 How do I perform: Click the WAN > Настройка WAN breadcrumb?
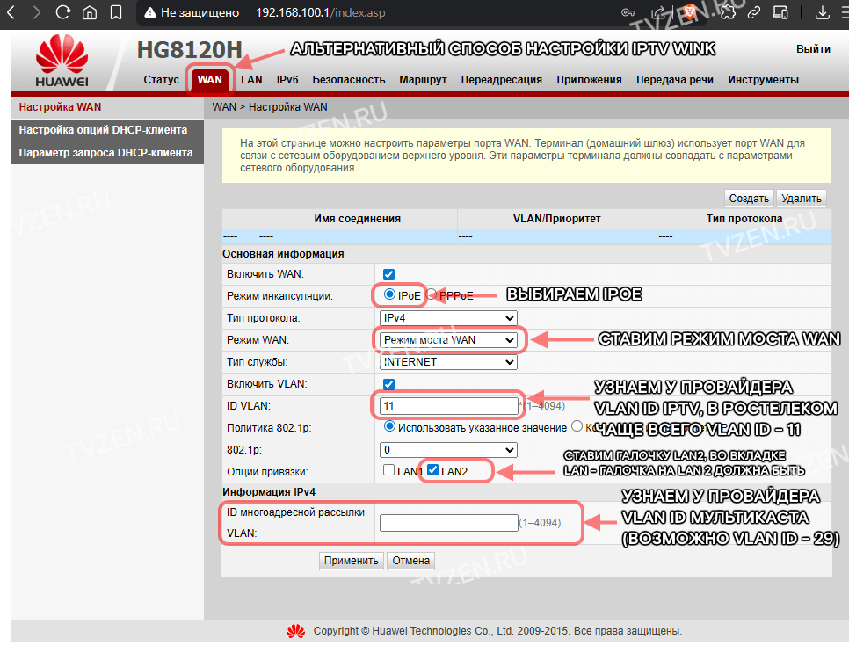[270, 107]
